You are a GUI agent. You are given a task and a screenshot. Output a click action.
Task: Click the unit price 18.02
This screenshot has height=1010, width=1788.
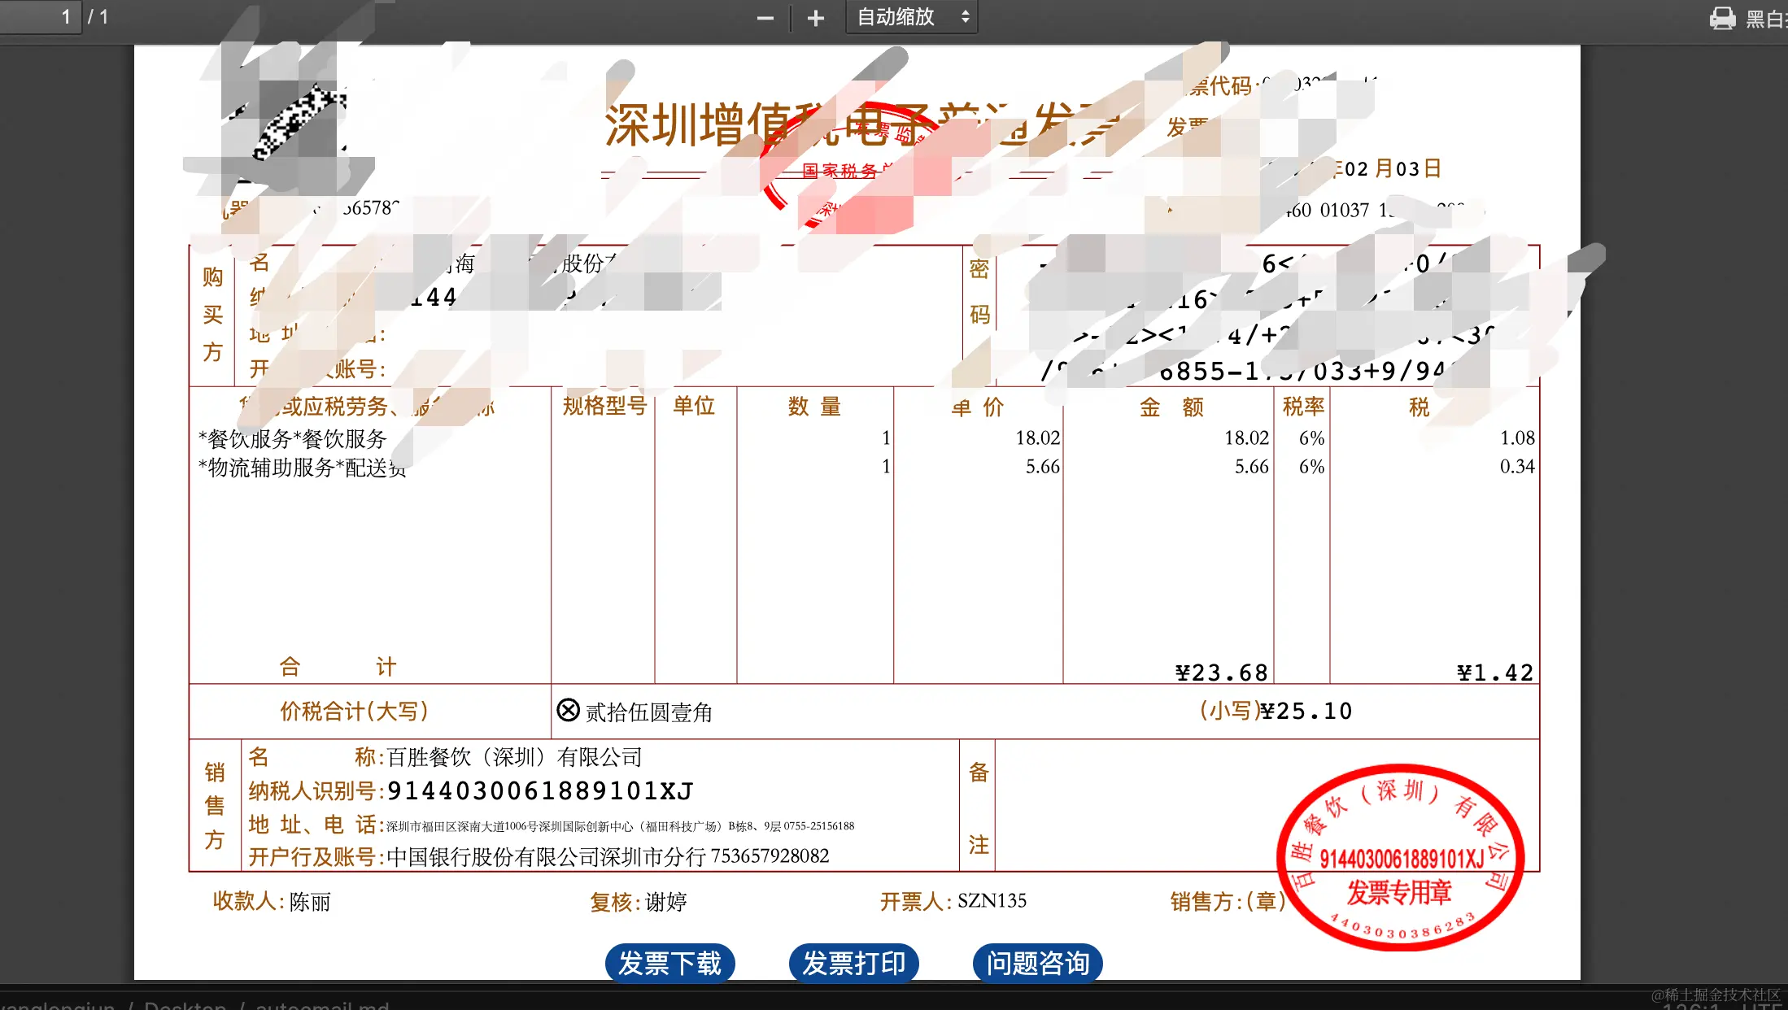1037,438
